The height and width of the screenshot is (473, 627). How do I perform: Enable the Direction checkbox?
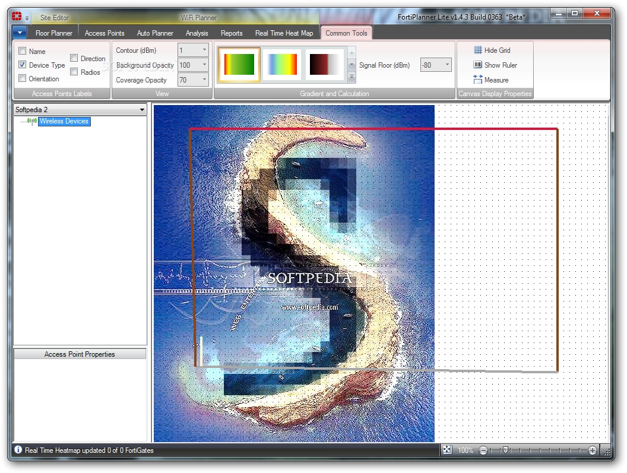(74, 58)
